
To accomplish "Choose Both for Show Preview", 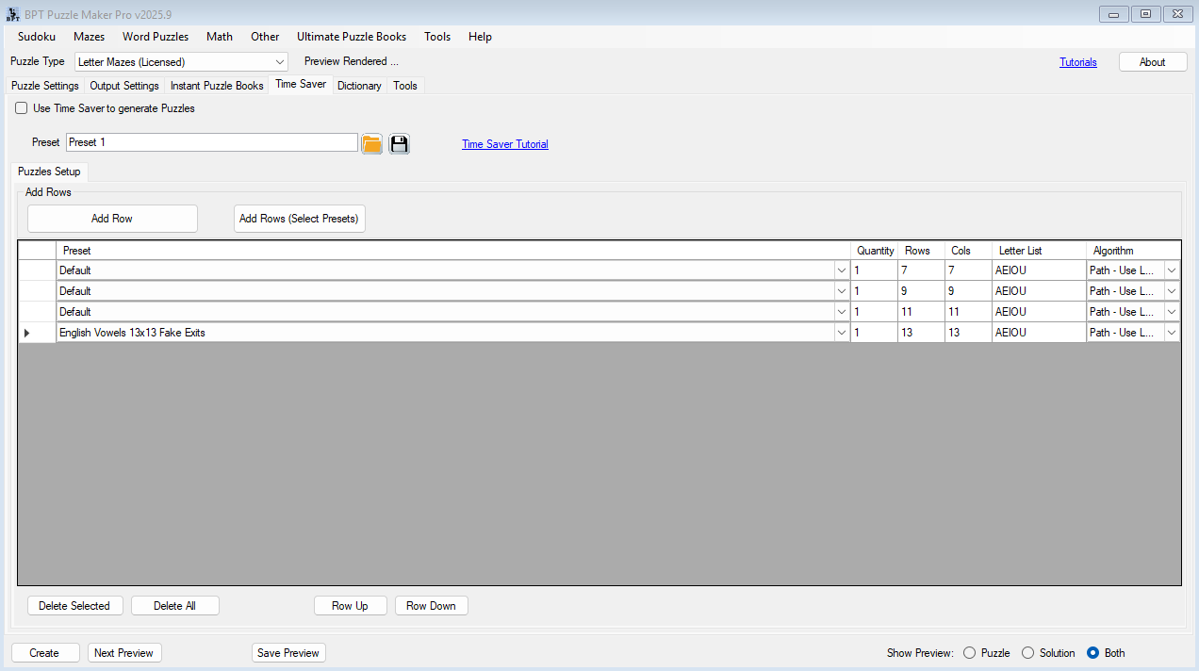I will tap(1092, 653).
